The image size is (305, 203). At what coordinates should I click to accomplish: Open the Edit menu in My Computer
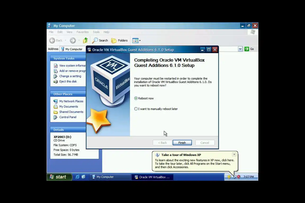[60, 32]
